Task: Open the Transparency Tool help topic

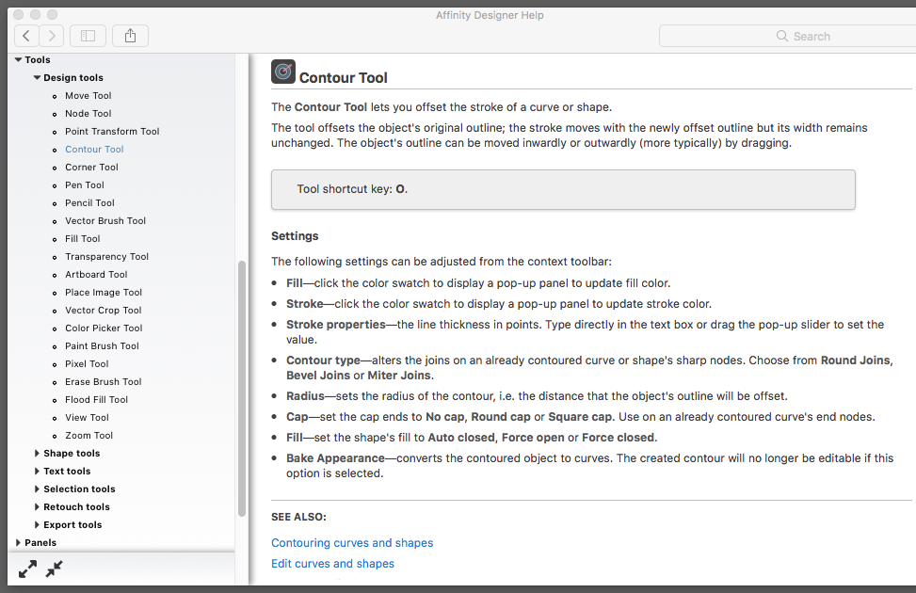Action: point(107,256)
